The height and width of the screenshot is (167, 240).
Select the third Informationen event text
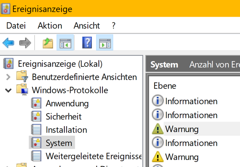191,143
